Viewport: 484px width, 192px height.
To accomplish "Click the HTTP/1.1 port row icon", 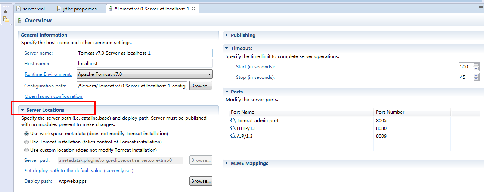I will point(233,128).
